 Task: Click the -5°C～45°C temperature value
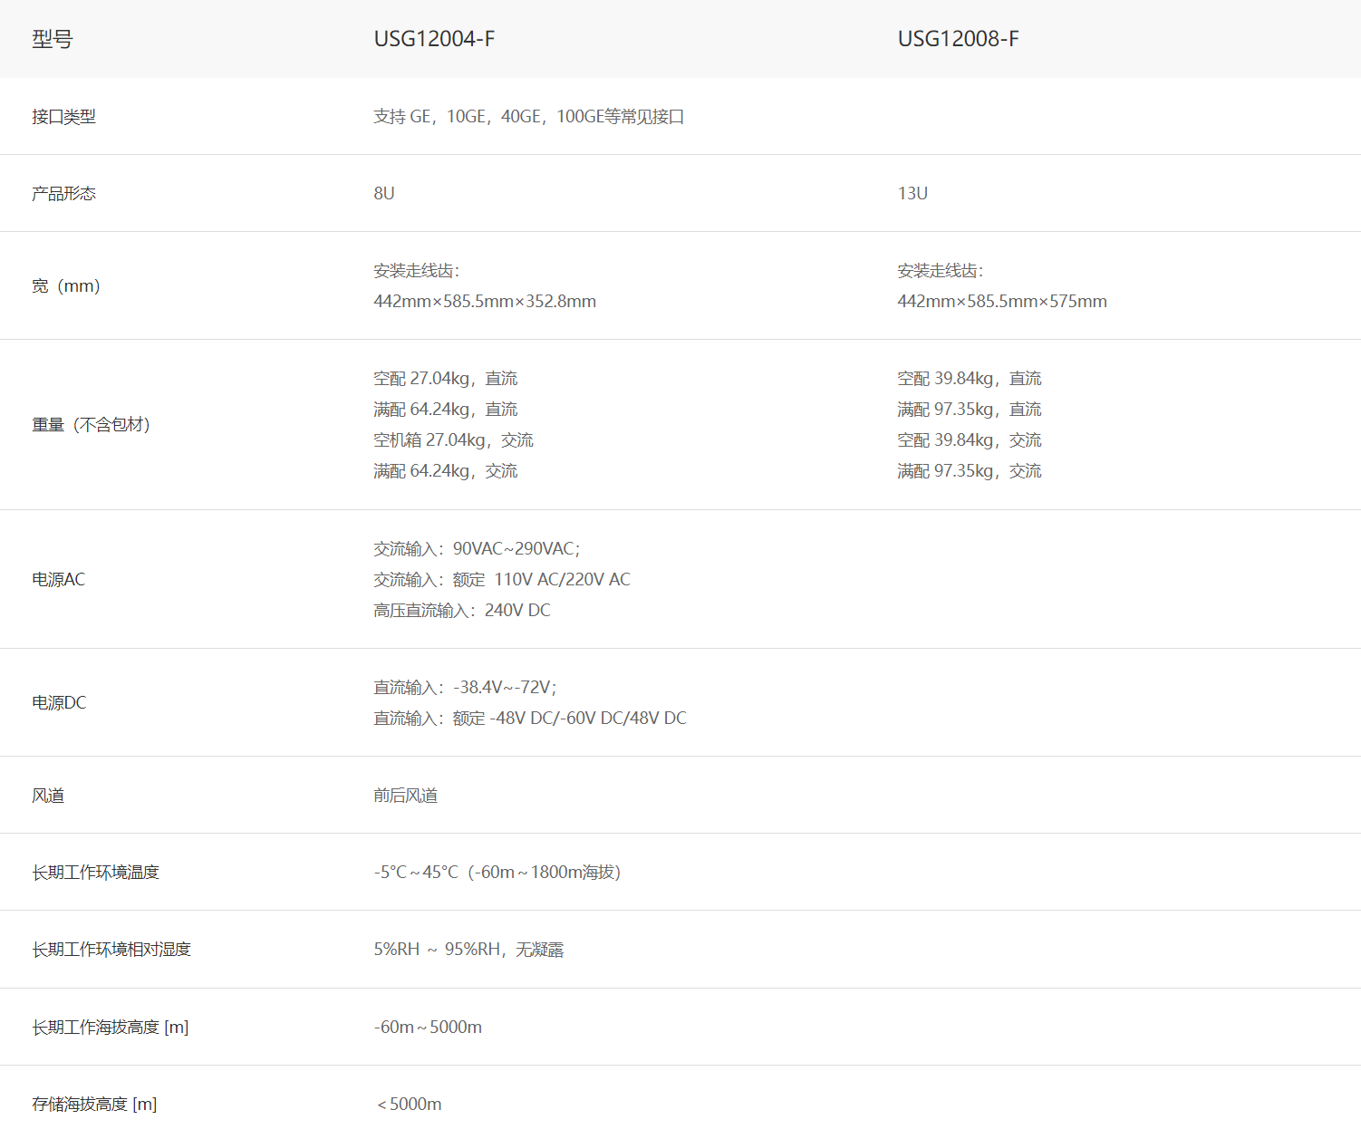[416, 873]
